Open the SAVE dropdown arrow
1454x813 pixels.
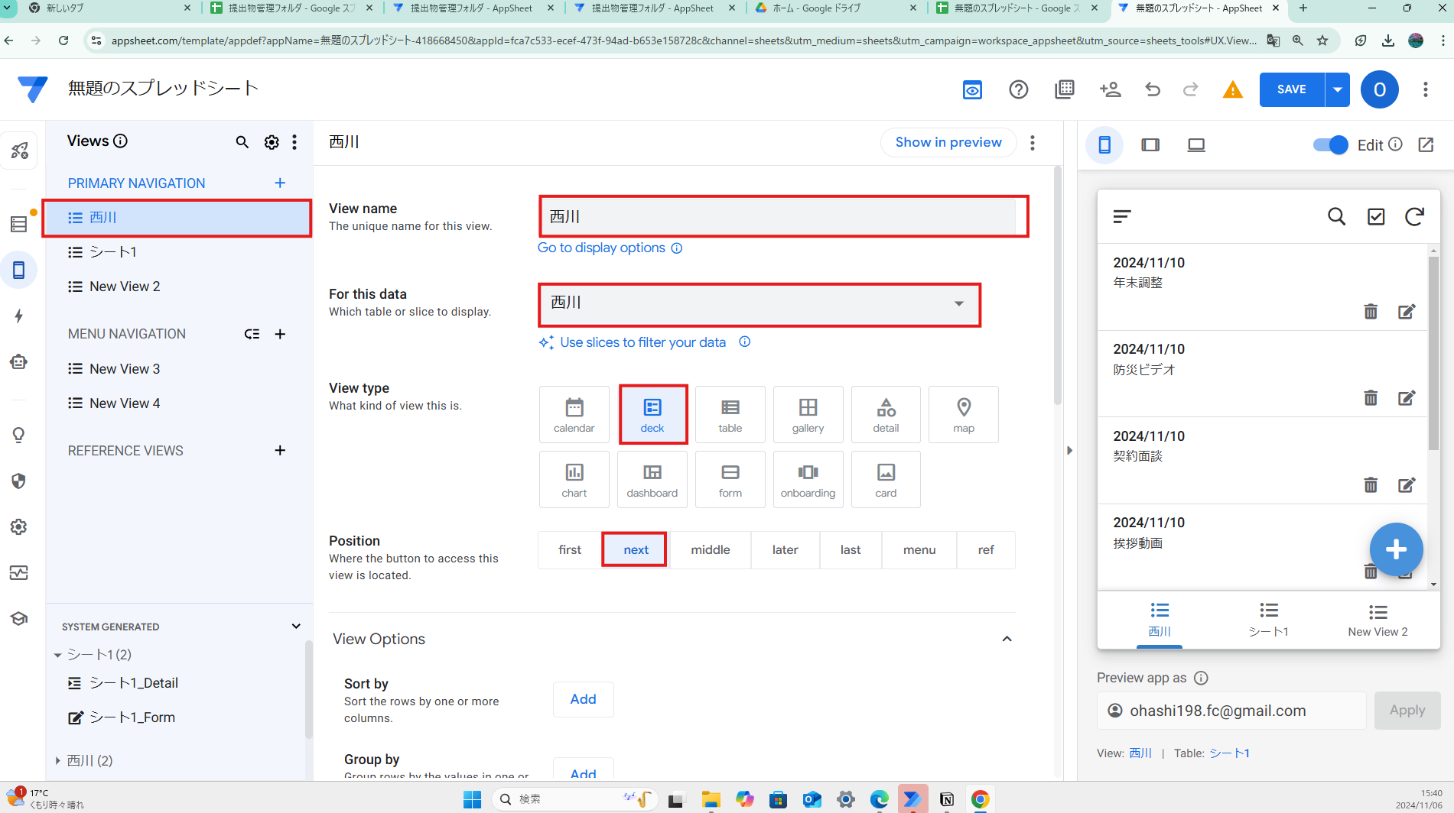pyautogui.click(x=1337, y=89)
